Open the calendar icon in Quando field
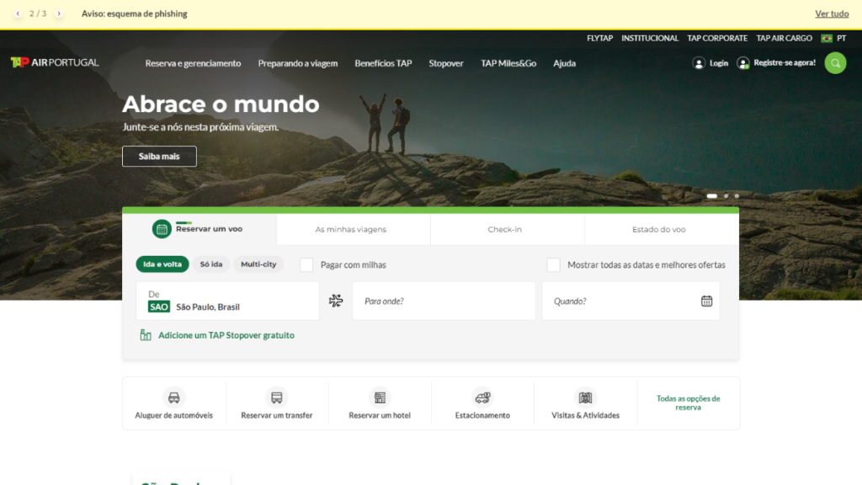The image size is (862, 485). click(x=706, y=301)
